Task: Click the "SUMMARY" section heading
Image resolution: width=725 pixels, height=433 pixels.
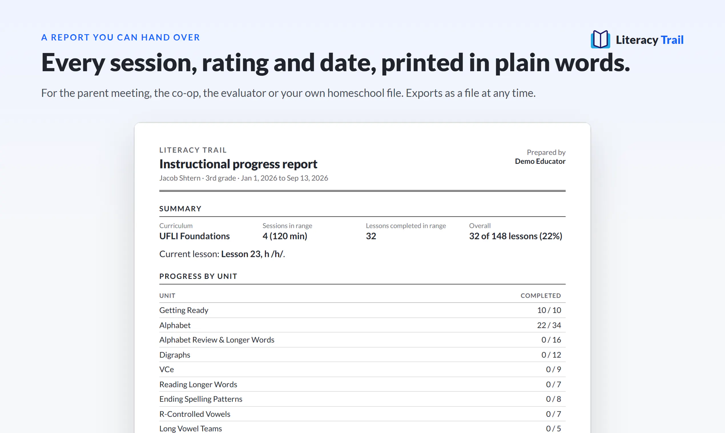Action: tap(180, 209)
